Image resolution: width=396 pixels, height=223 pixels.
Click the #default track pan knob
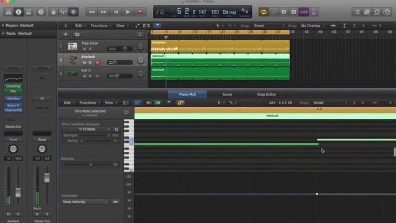140,60
